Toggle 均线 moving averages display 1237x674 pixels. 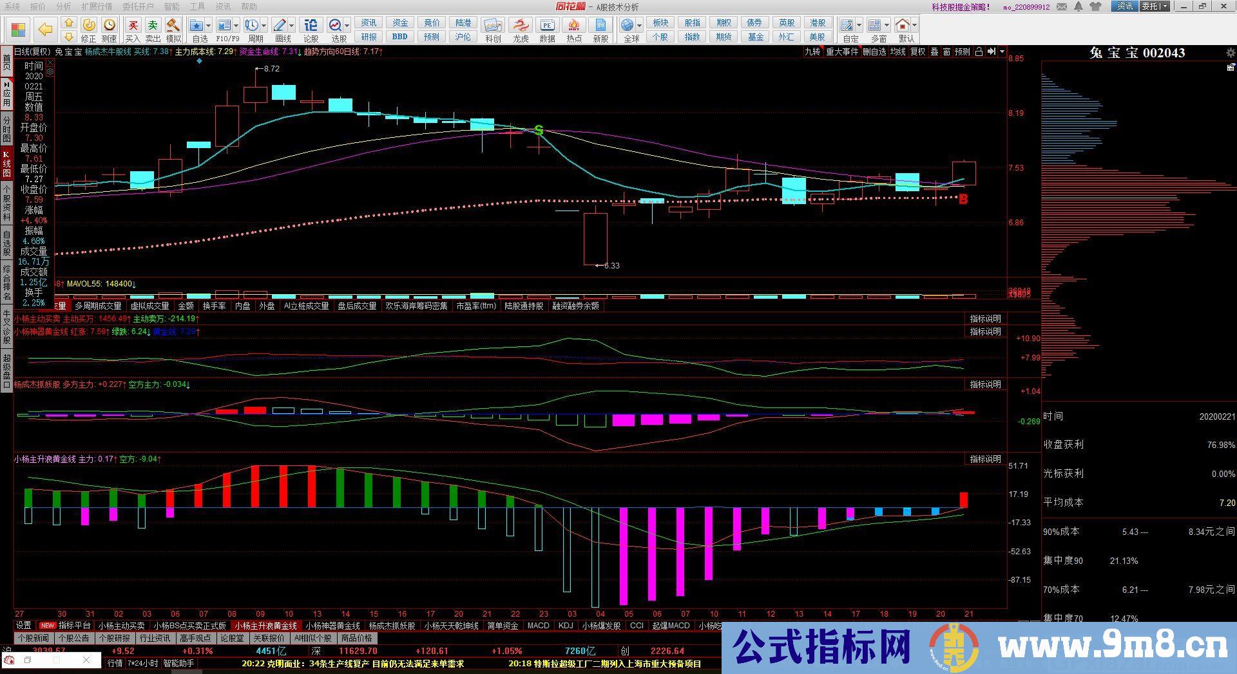[x=897, y=51]
